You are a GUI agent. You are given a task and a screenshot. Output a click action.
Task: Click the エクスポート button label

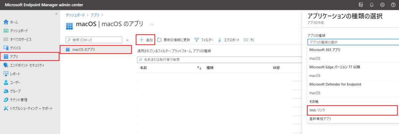(x=232, y=40)
